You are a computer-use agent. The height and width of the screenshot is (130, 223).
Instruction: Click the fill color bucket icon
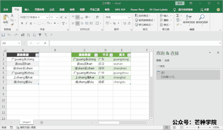point(48,23)
